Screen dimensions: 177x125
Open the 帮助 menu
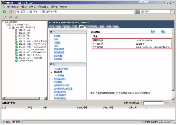[63, 7]
